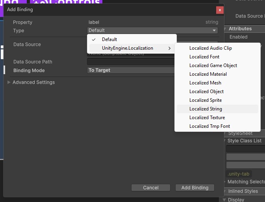The height and width of the screenshot is (202, 265).
Task: Click into the Data Source Path field
Action: [x=130, y=62]
